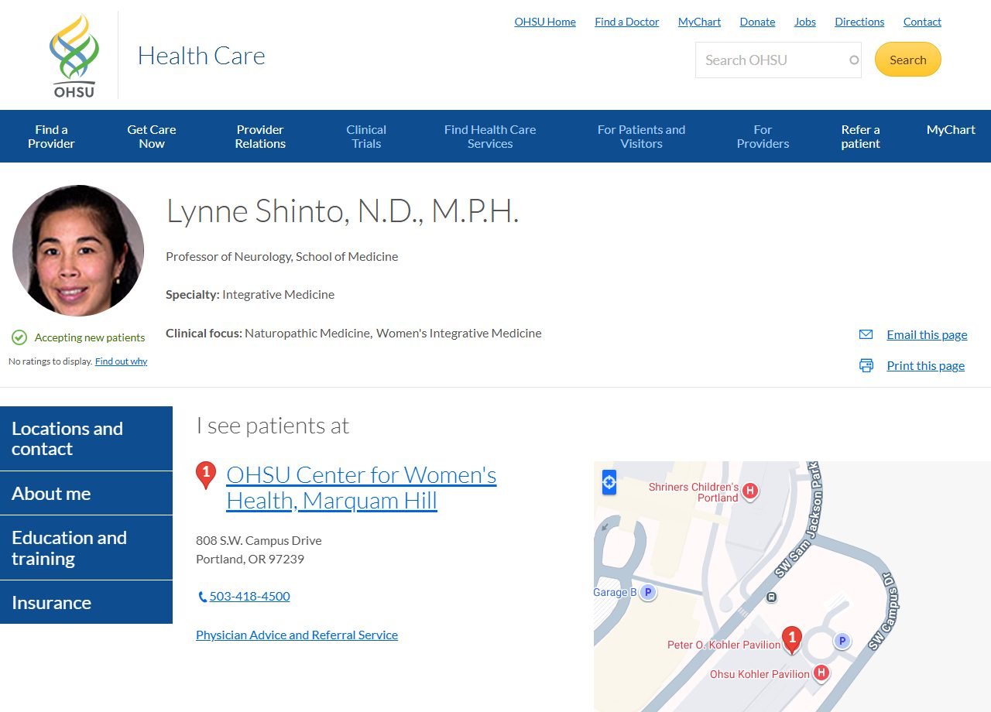Switch to Locations and contact tab
This screenshot has height=712, width=991.
pyautogui.click(x=86, y=439)
